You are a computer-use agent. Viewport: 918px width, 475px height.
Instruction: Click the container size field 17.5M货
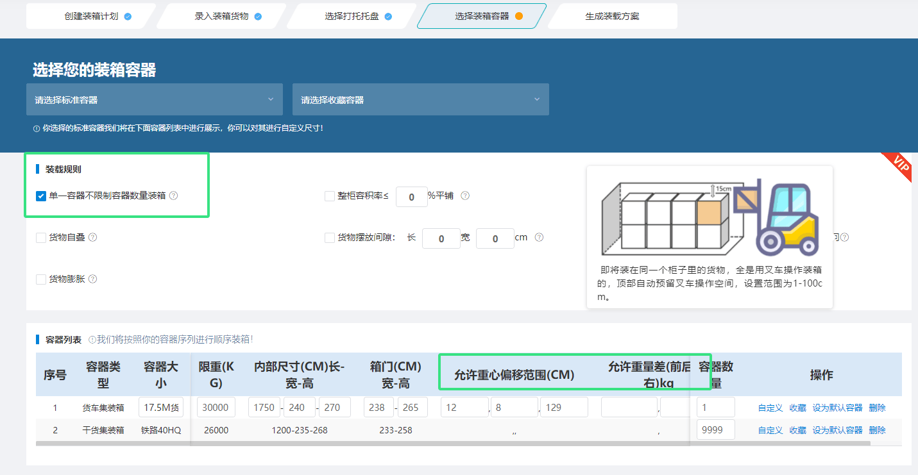click(162, 407)
